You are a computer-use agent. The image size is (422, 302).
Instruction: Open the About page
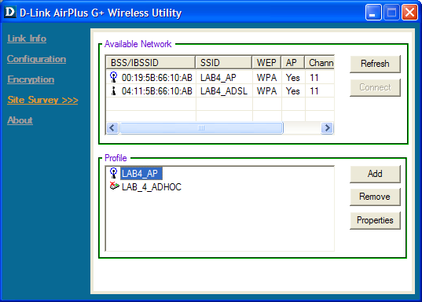[x=20, y=120]
